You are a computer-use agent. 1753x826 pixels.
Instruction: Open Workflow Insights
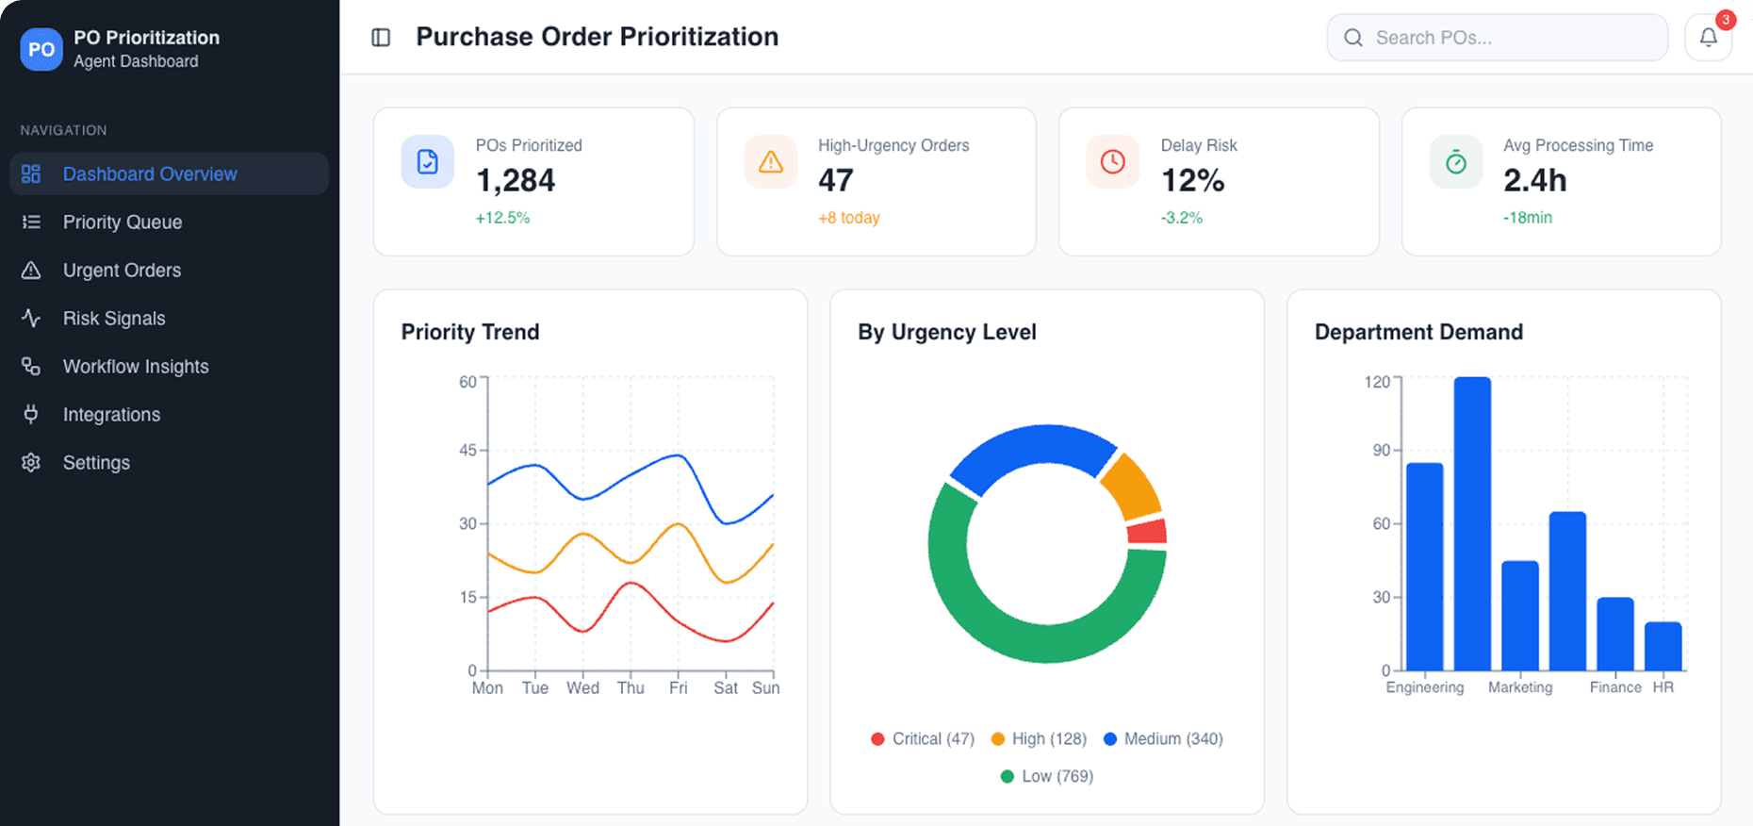point(169,366)
